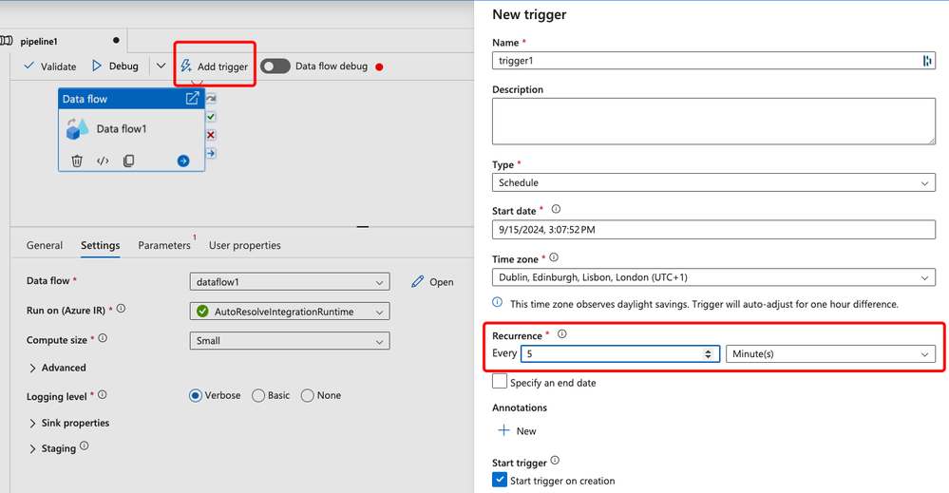The image size is (949, 493).
Task: Click the info icon beside Recurrence
Action: (x=562, y=334)
